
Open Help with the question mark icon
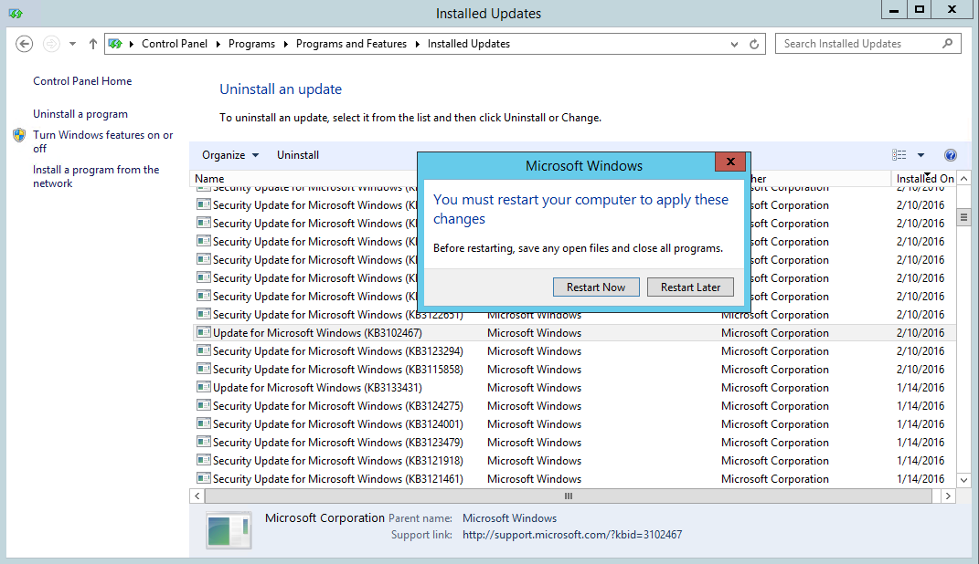click(x=951, y=155)
